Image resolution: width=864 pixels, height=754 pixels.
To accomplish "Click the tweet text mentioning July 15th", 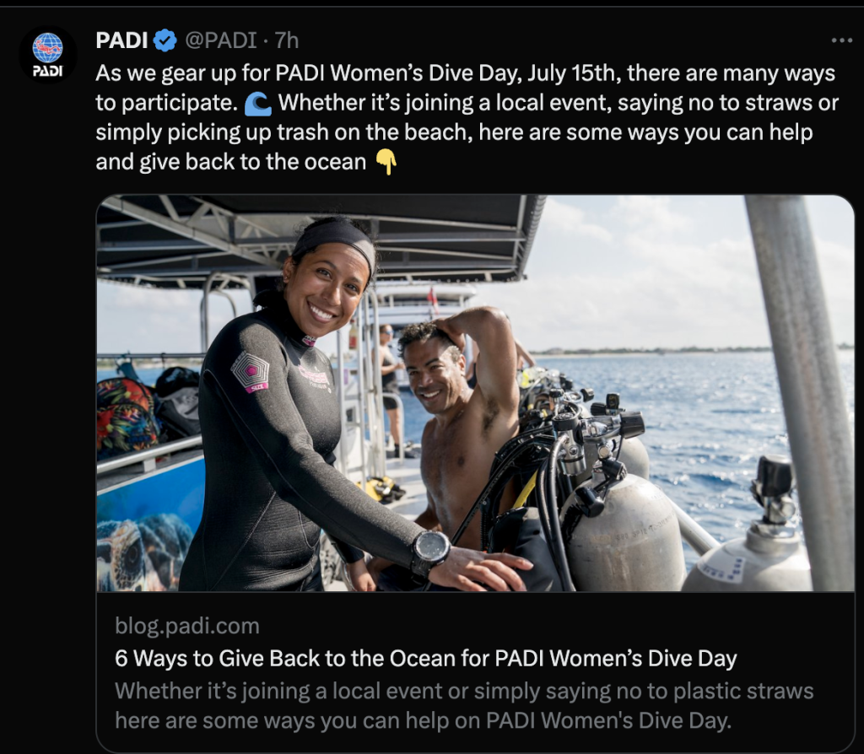I will (465, 73).
